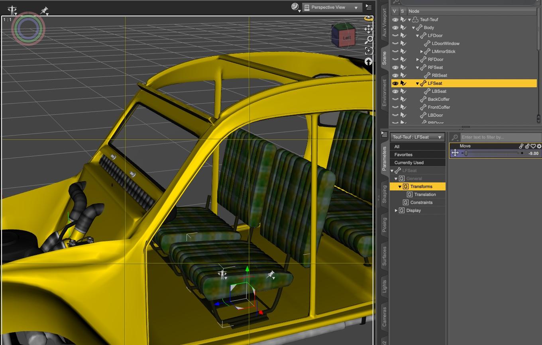
Task: Open the Perspective View dropdown
Action: [x=332, y=7]
